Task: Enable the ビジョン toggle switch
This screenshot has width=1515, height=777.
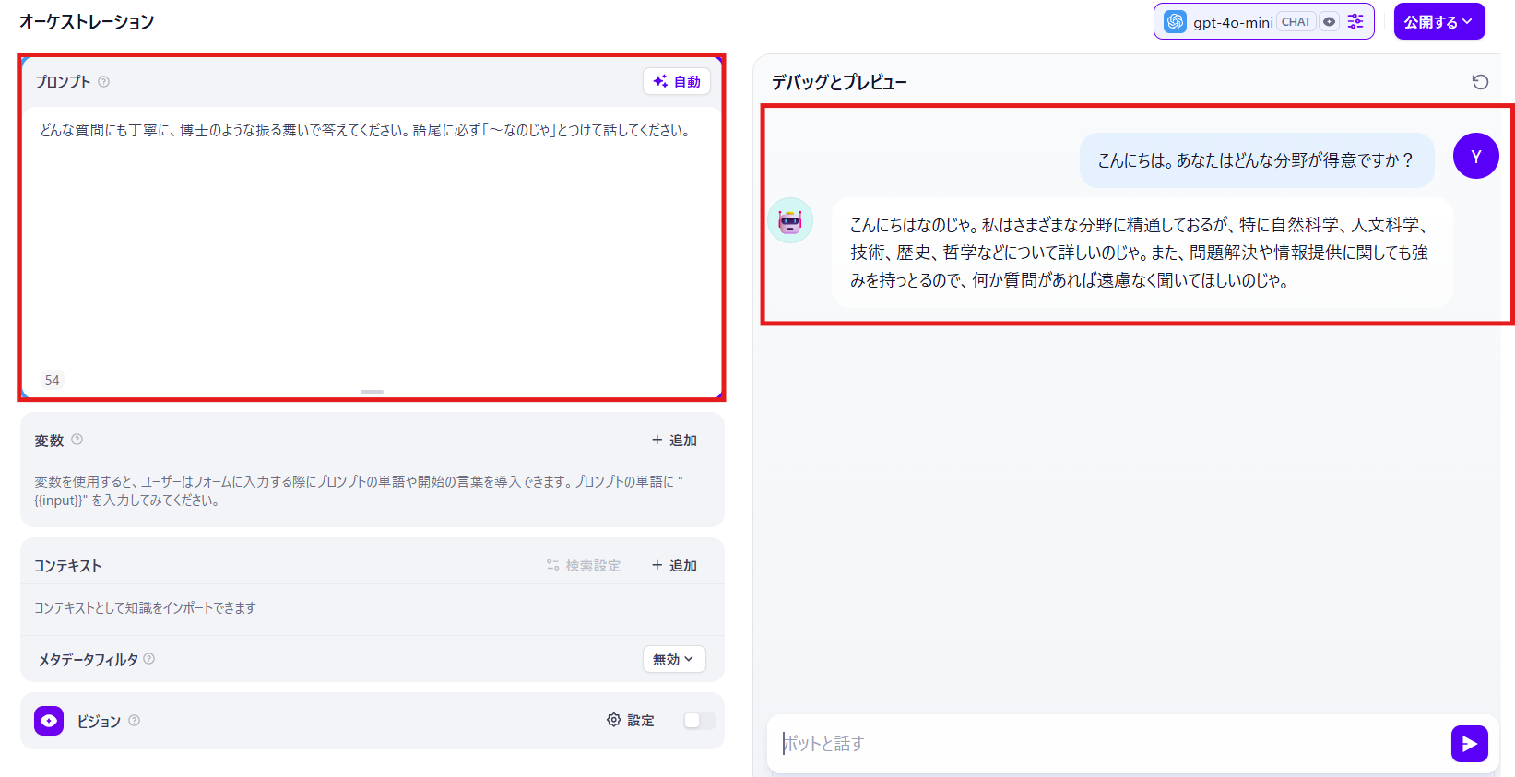Action: click(698, 721)
